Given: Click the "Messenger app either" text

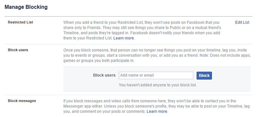Looking at the screenshot, I should (x=82, y=106).
